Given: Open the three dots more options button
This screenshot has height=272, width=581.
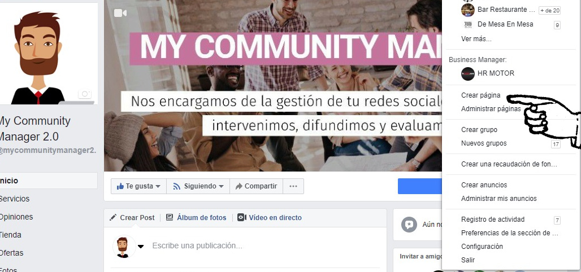Looking at the screenshot, I should [x=293, y=186].
